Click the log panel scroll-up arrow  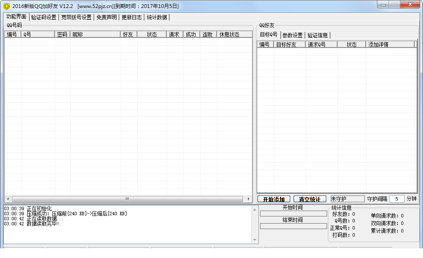255,210
